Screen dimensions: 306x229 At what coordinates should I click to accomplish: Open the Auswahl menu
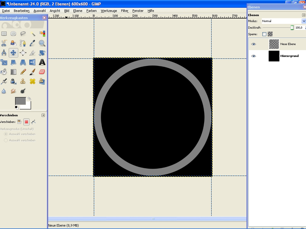(x=40, y=11)
